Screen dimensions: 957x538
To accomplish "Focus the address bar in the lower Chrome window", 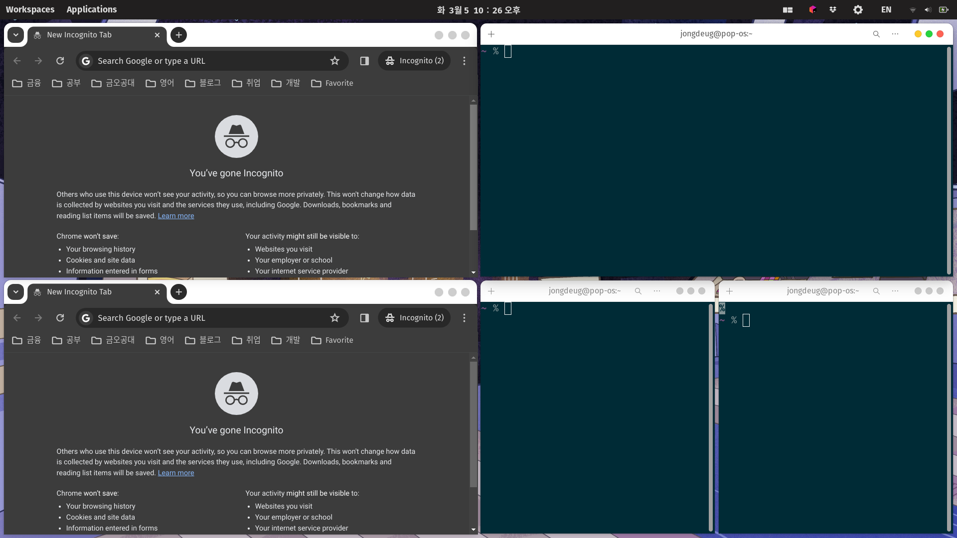I will click(212, 318).
